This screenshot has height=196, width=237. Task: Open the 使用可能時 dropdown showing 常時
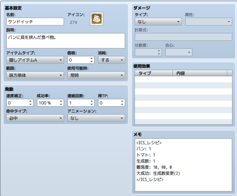(x=96, y=75)
